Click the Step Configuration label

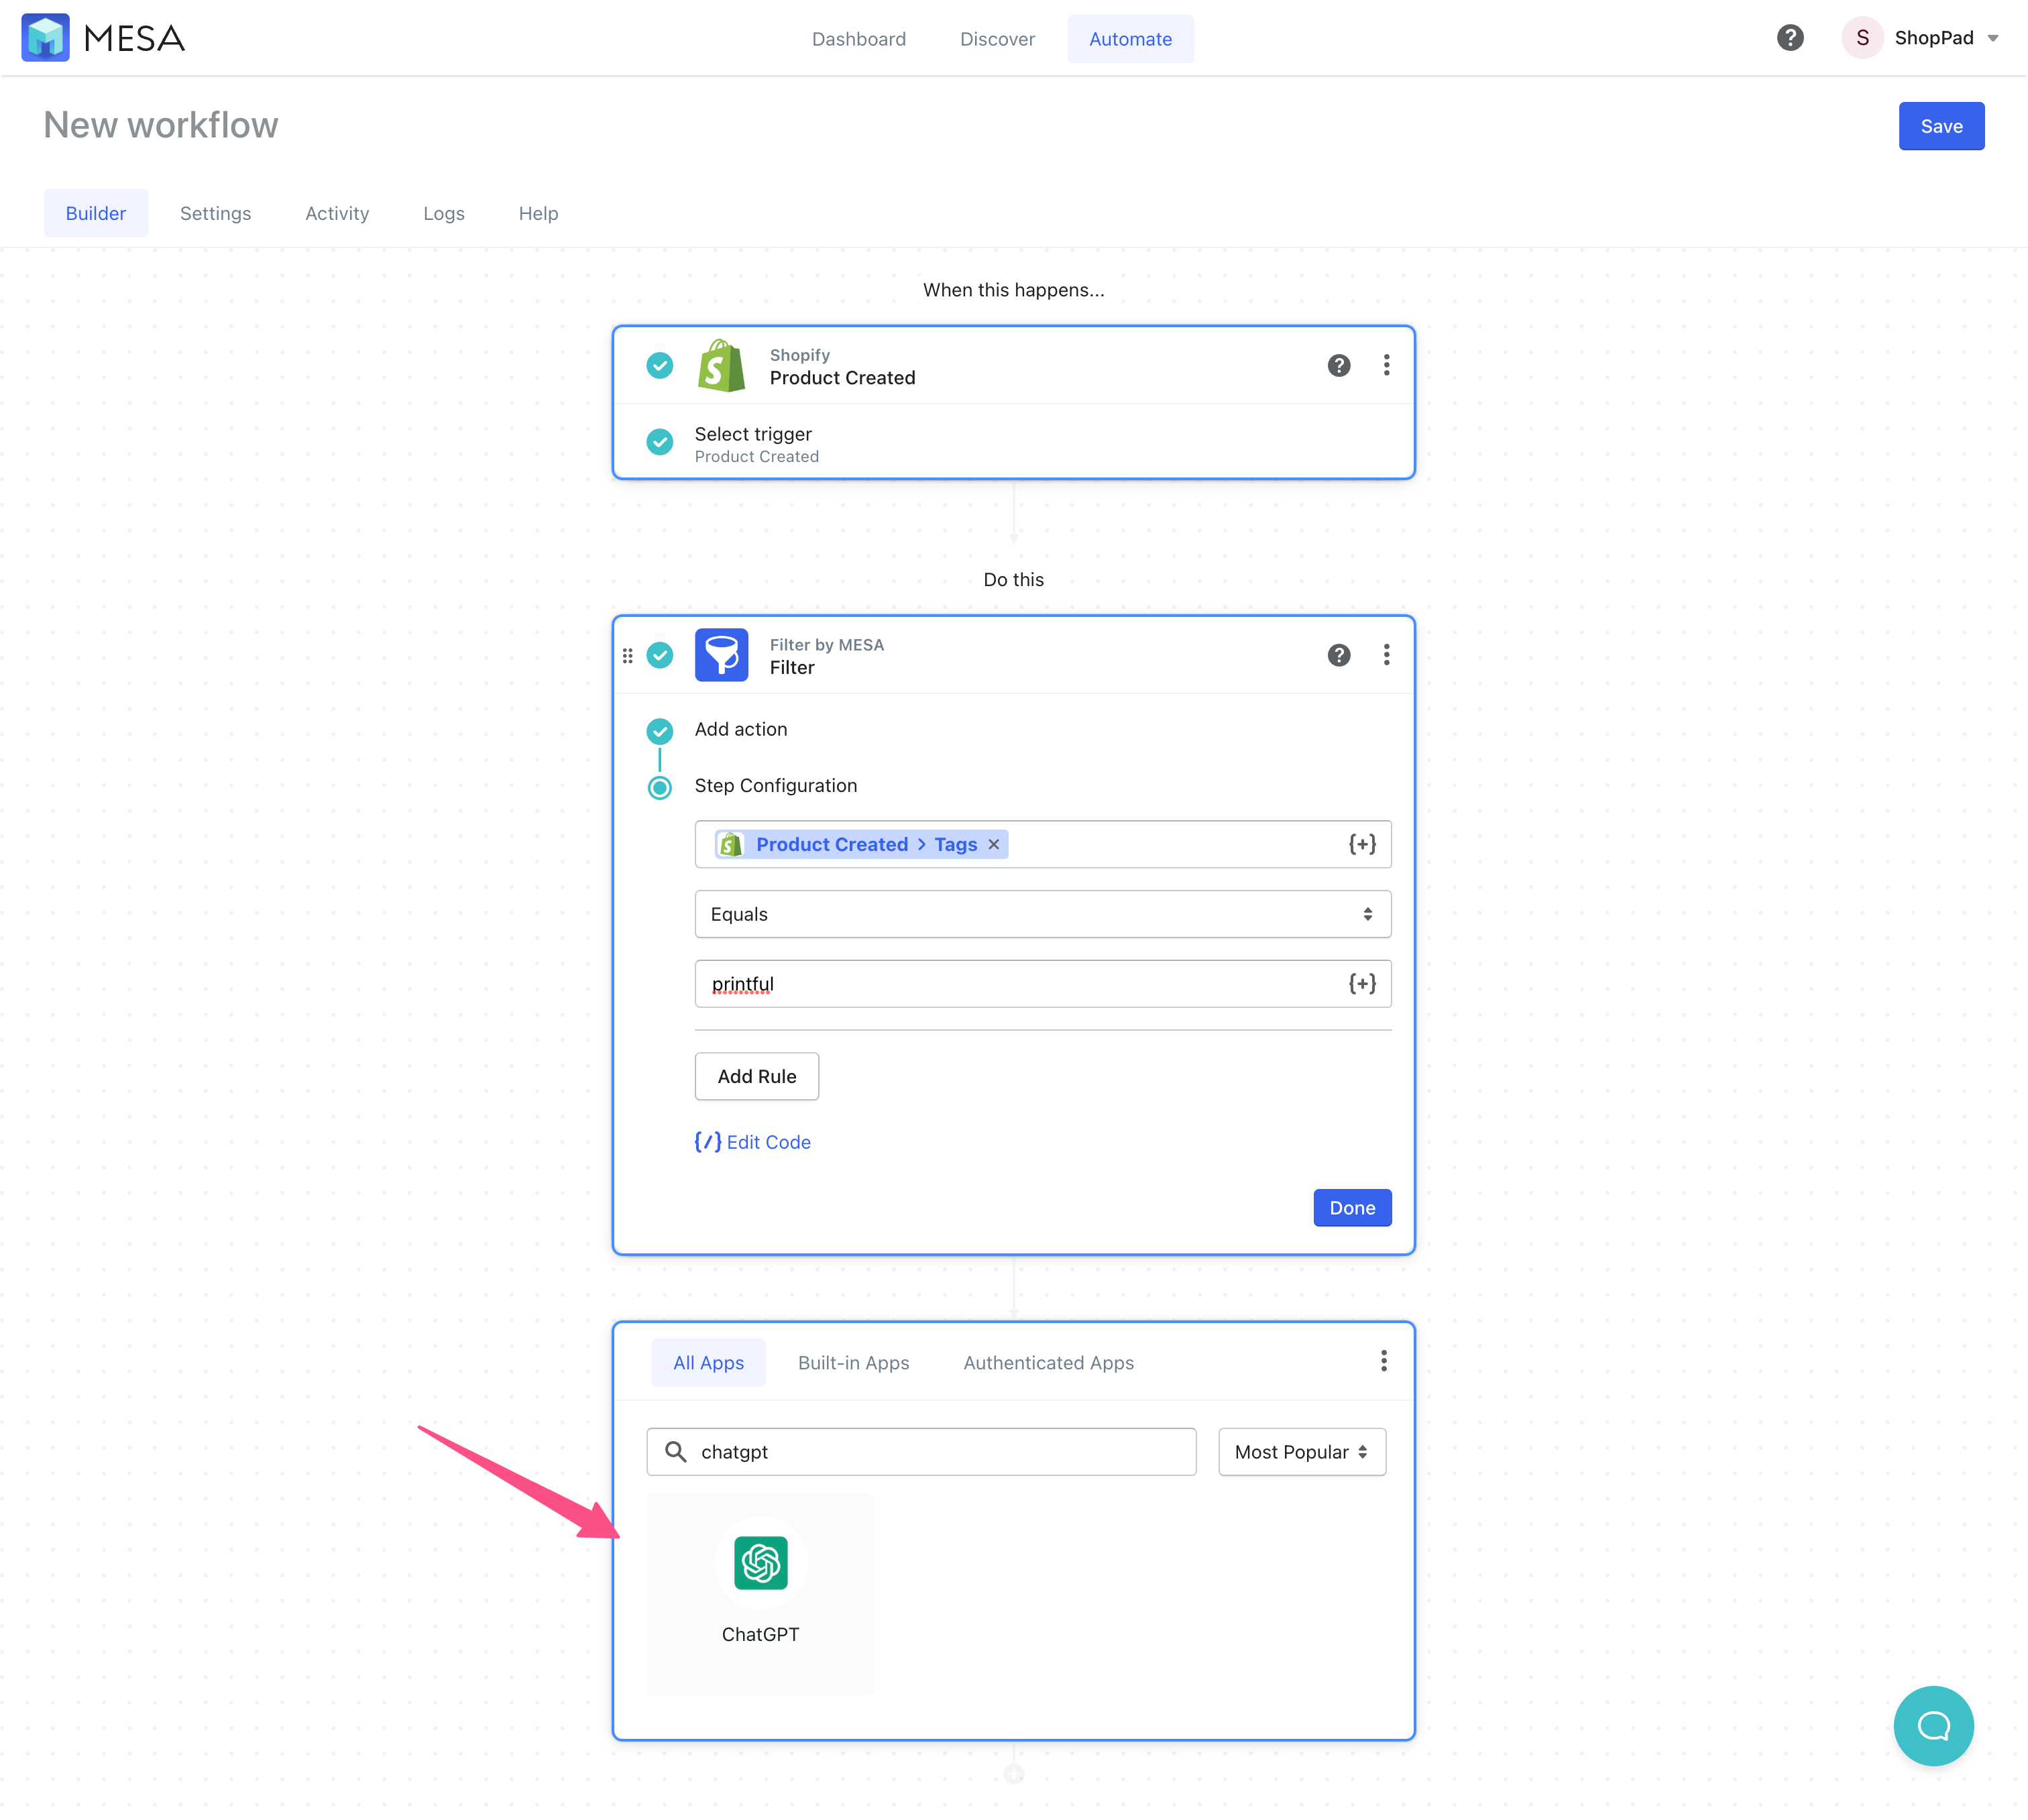(776, 786)
